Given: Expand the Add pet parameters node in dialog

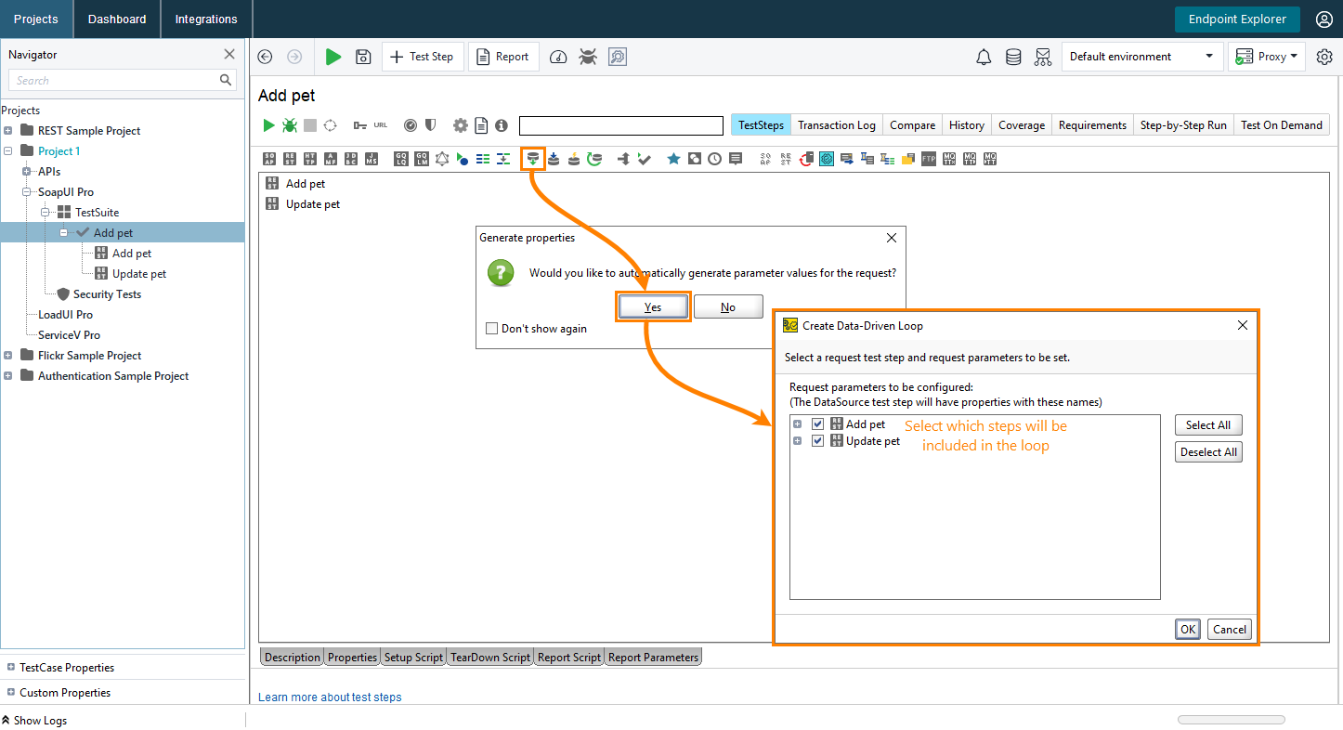Looking at the screenshot, I should pos(797,424).
